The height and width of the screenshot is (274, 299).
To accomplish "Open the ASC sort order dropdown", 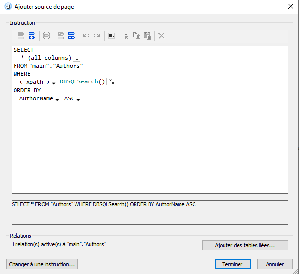I will pos(78,99).
